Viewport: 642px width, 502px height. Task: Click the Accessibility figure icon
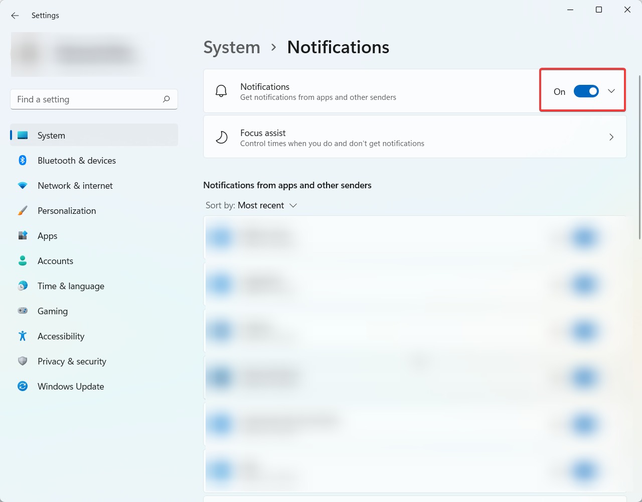[23, 336]
